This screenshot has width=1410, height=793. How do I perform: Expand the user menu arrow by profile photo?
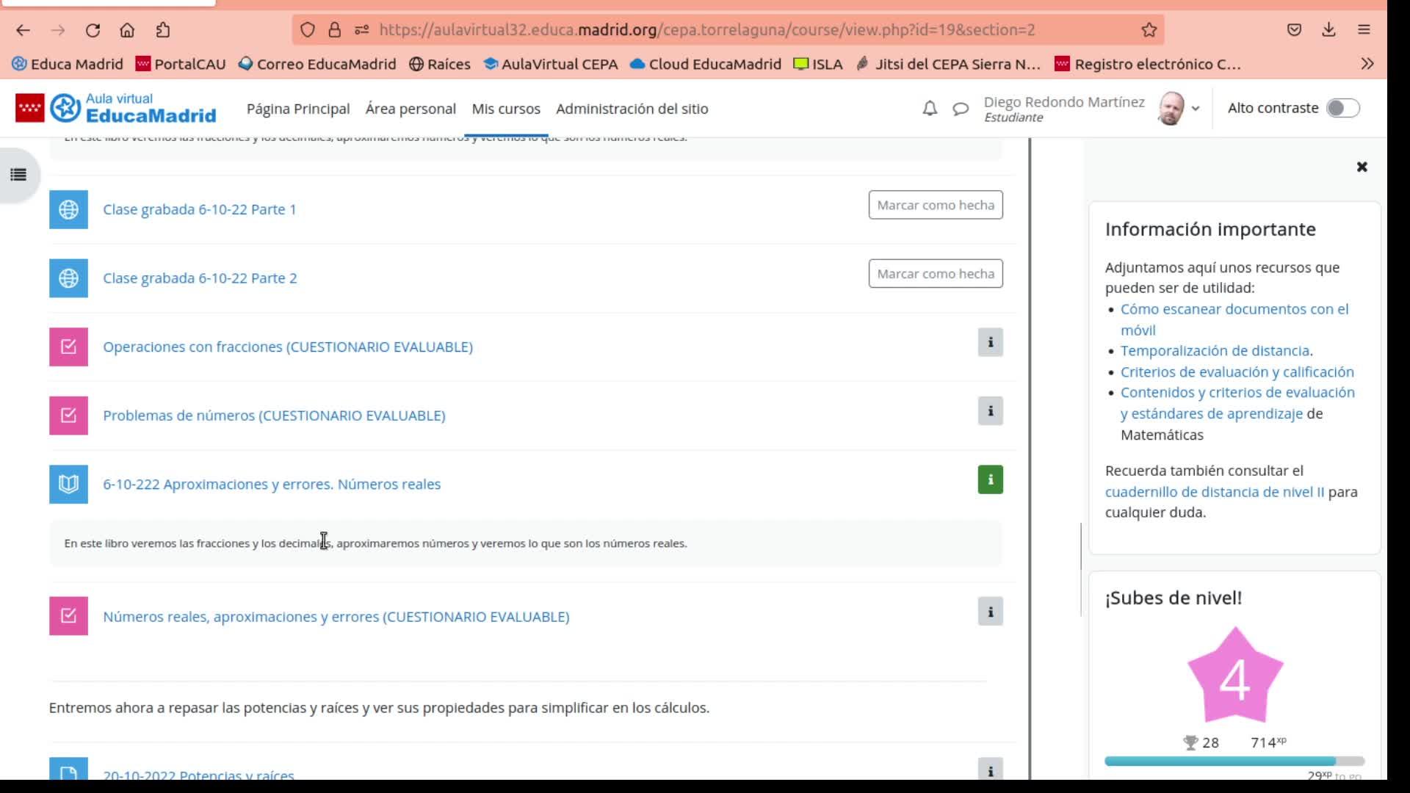coord(1196,109)
